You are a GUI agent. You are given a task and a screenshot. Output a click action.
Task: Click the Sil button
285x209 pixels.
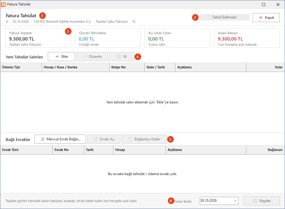pos(122,57)
